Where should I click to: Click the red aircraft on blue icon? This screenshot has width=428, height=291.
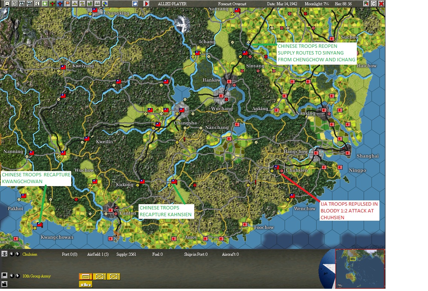tap(59, 3)
